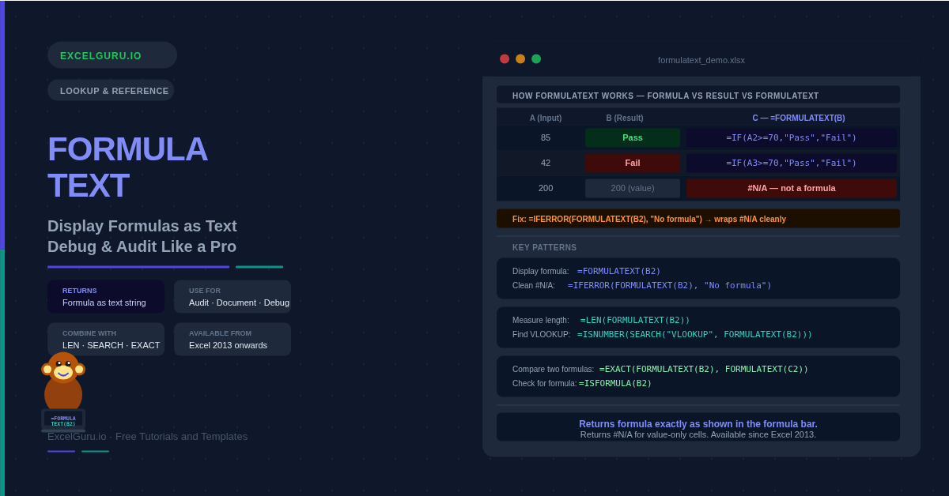The image size is (949, 496).
Task: Select the #N/A — not a formula cell
Action: pyautogui.click(x=791, y=188)
